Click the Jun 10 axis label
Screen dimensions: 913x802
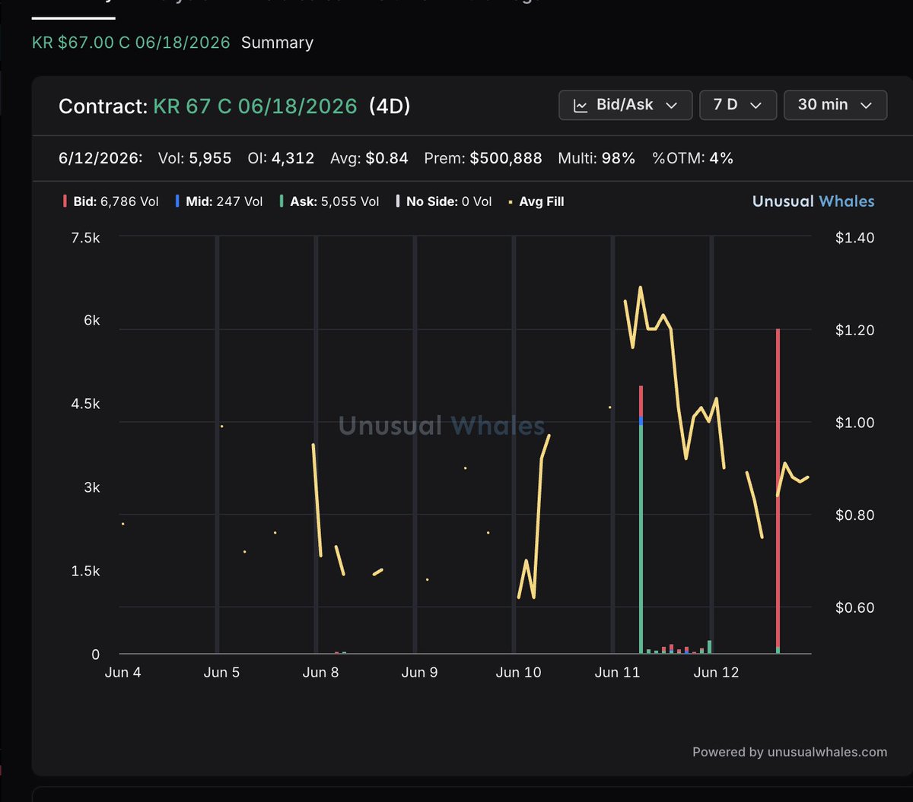pyautogui.click(x=518, y=672)
